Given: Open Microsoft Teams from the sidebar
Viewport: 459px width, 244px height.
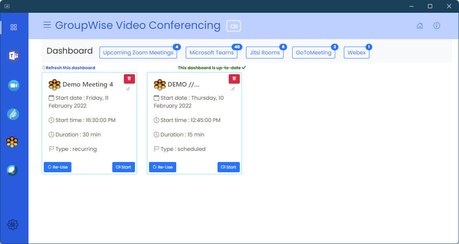Looking at the screenshot, I should (14, 56).
